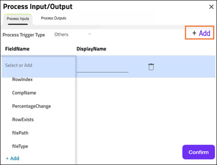Close the Process Input/Output dialog
The height and width of the screenshot is (165, 217).
[211, 7]
